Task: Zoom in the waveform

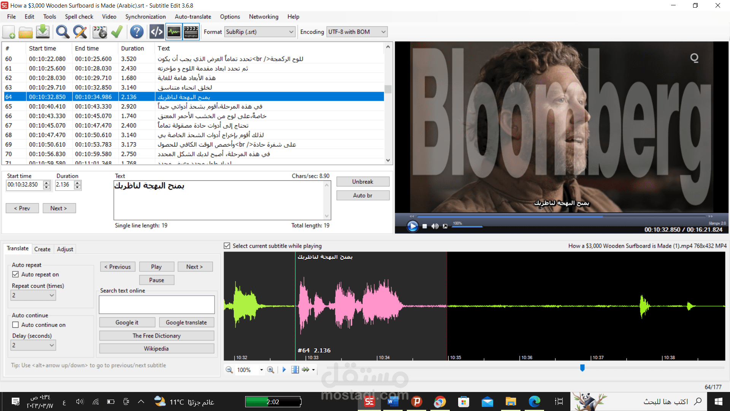Action: [x=270, y=370]
